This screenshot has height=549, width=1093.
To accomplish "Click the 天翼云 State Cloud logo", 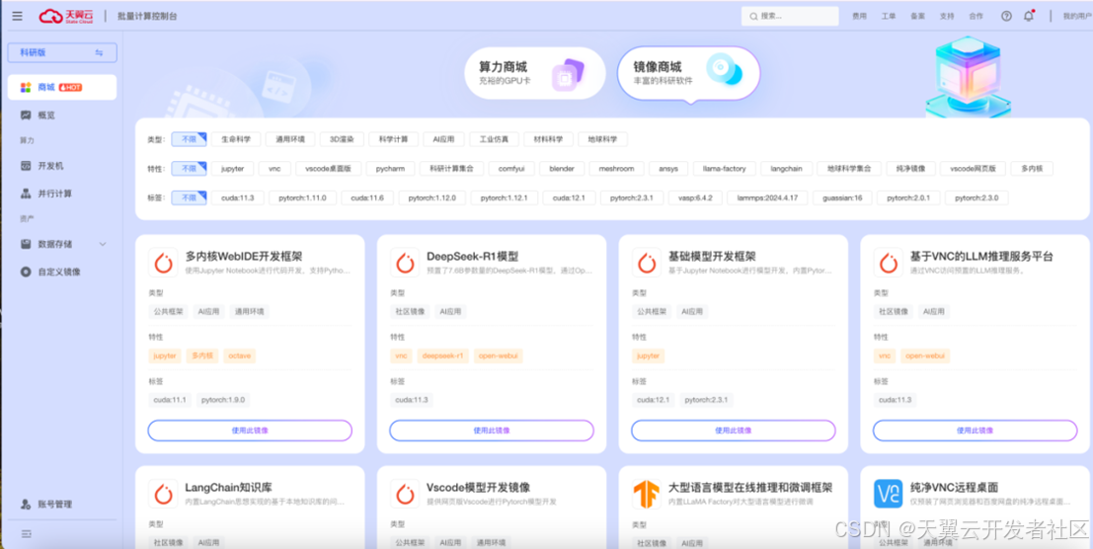I will [x=67, y=16].
